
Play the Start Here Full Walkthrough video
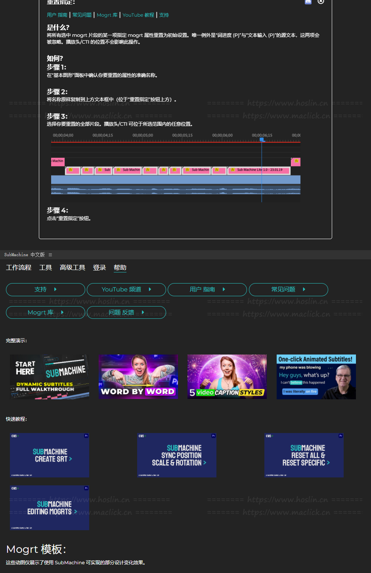50,377
